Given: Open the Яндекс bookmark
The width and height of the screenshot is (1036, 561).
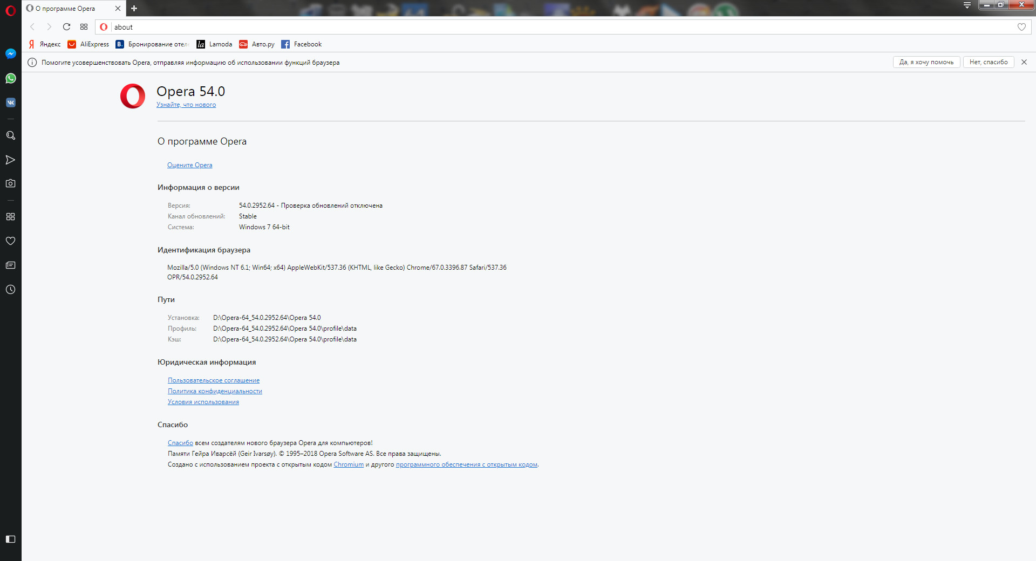Looking at the screenshot, I should (x=45, y=44).
